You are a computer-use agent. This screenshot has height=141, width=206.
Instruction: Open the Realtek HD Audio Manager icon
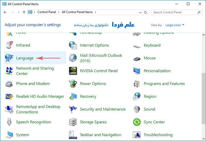point(9,97)
